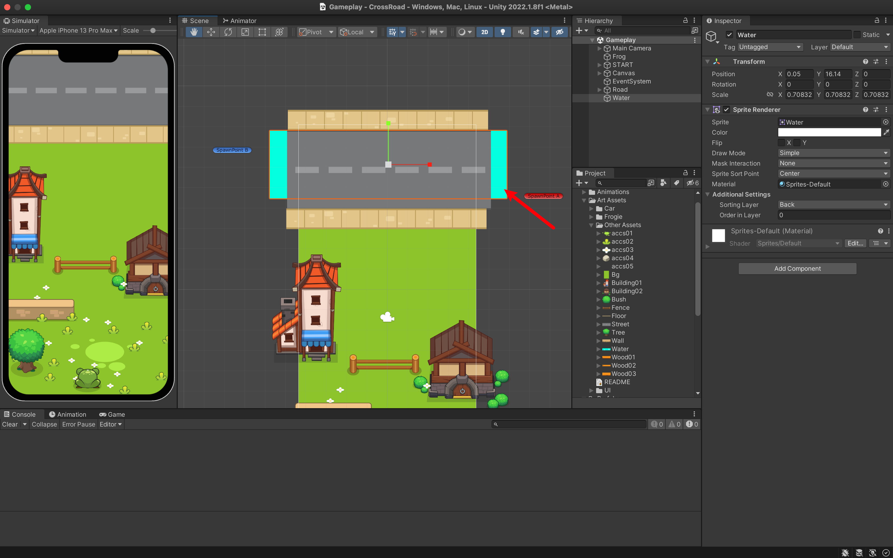Toggle Console Error Pause
Image resolution: width=893 pixels, height=558 pixels.
79,424
